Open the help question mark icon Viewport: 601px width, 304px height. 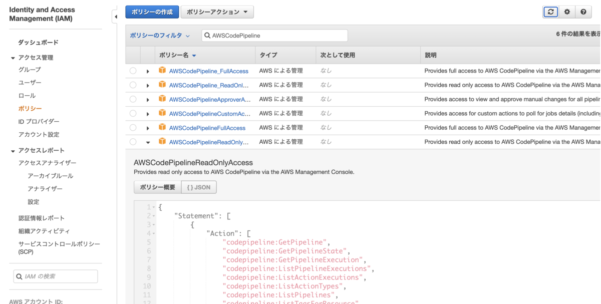coord(583,12)
